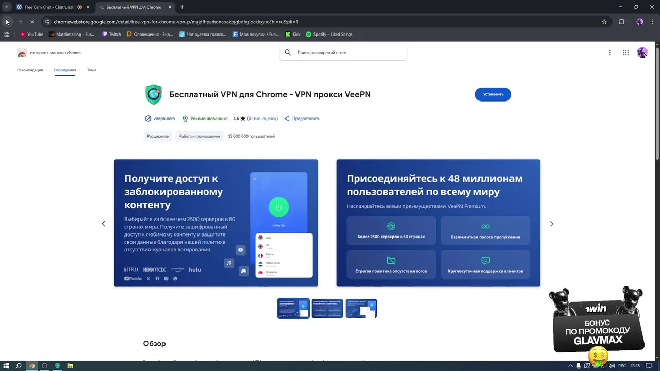660x371 pixels.
Task: Show hidden system tray icons
Action: [x=571, y=366]
